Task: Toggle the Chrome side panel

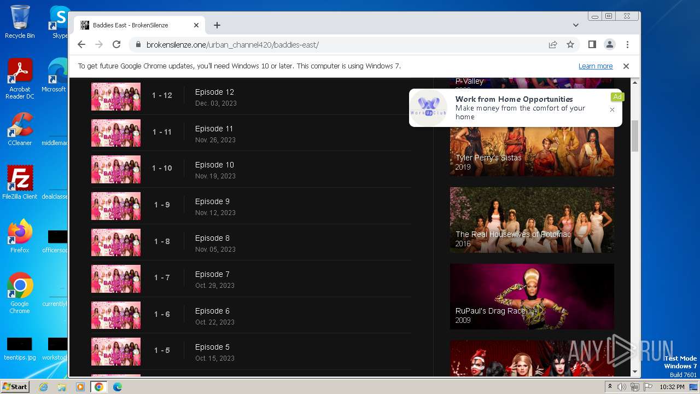Action: pyautogui.click(x=592, y=44)
